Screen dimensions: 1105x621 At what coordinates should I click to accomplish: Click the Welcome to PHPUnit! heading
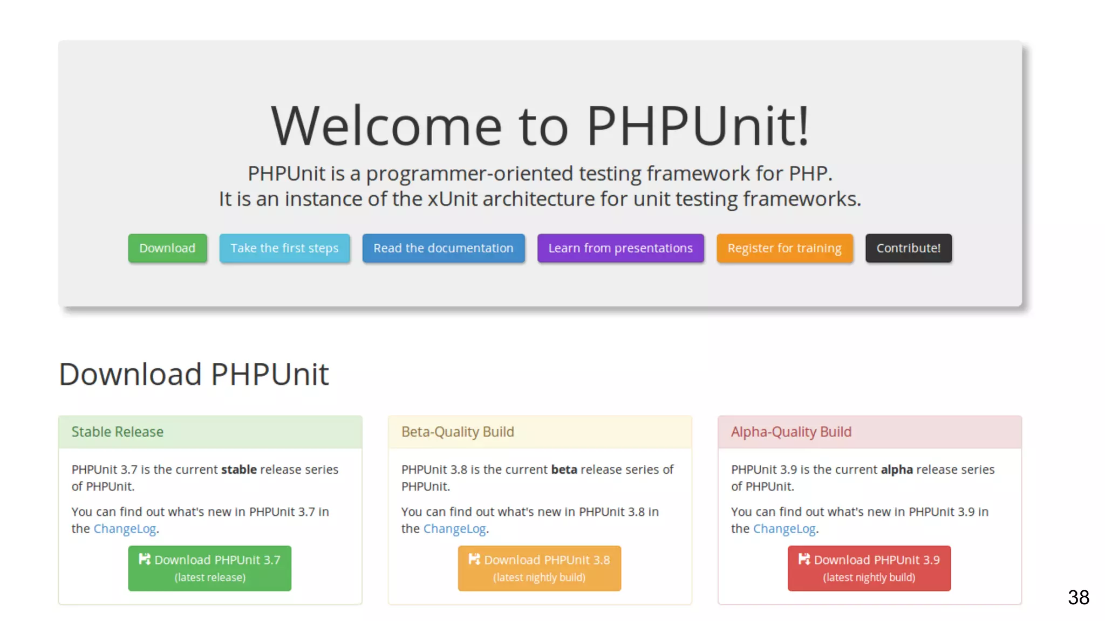(x=540, y=126)
